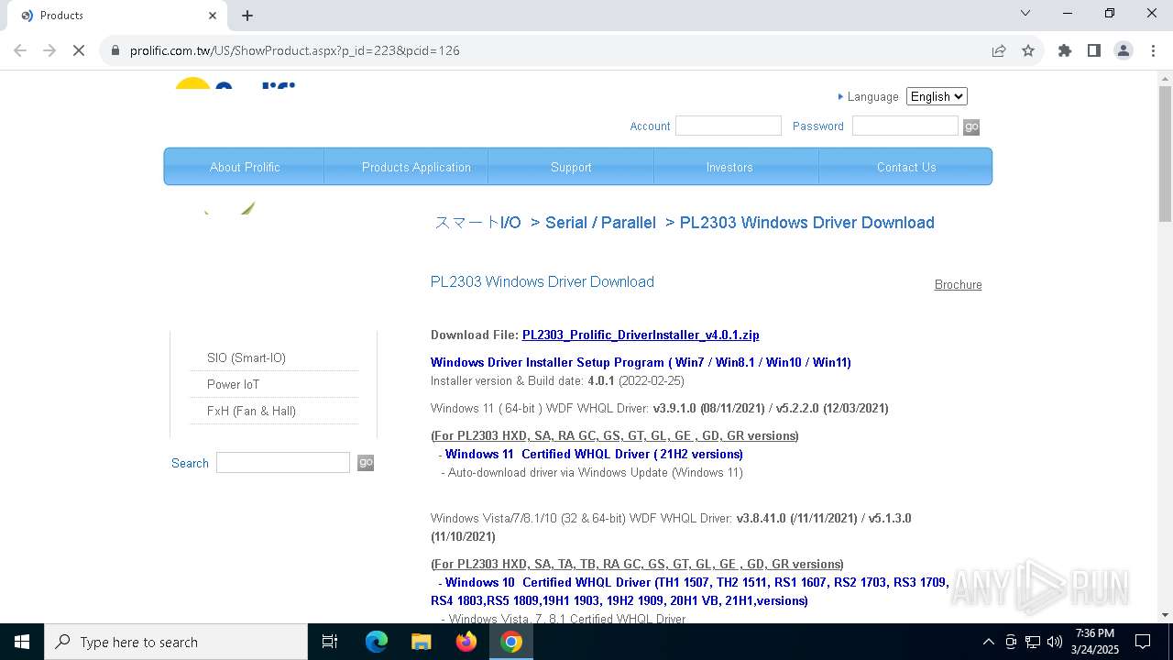Close the Products tab
The height and width of the screenshot is (660, 1173).
(213, 16)
